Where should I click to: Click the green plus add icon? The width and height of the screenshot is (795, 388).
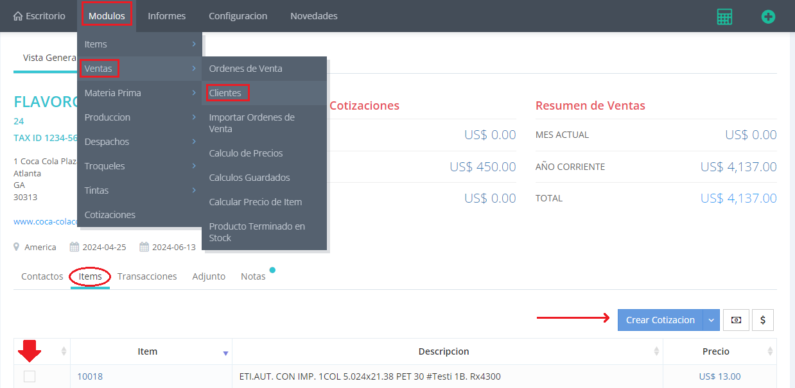[768, 17]
